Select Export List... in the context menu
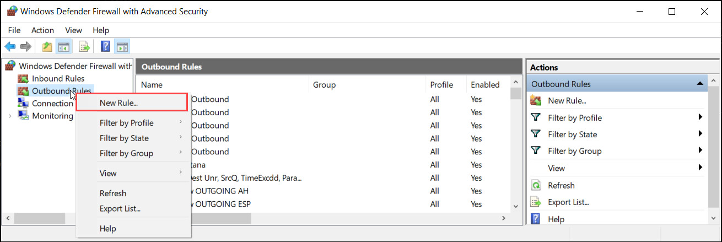This screenshot has width=722, height=242. click(120, 208)
